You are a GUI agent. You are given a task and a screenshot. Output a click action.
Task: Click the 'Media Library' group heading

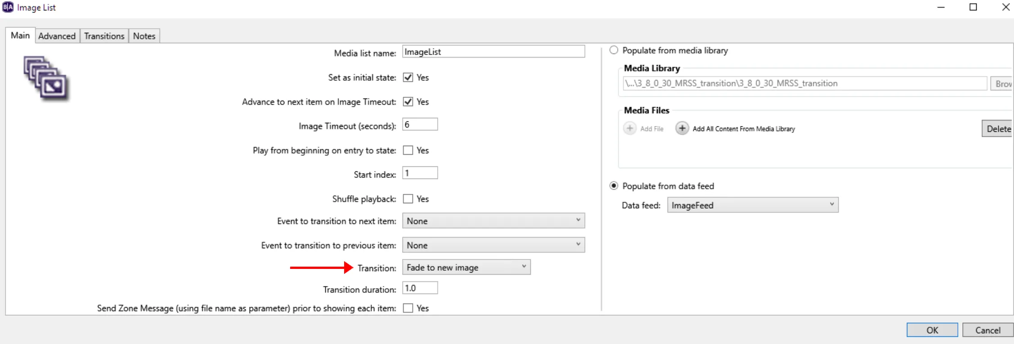652,68
